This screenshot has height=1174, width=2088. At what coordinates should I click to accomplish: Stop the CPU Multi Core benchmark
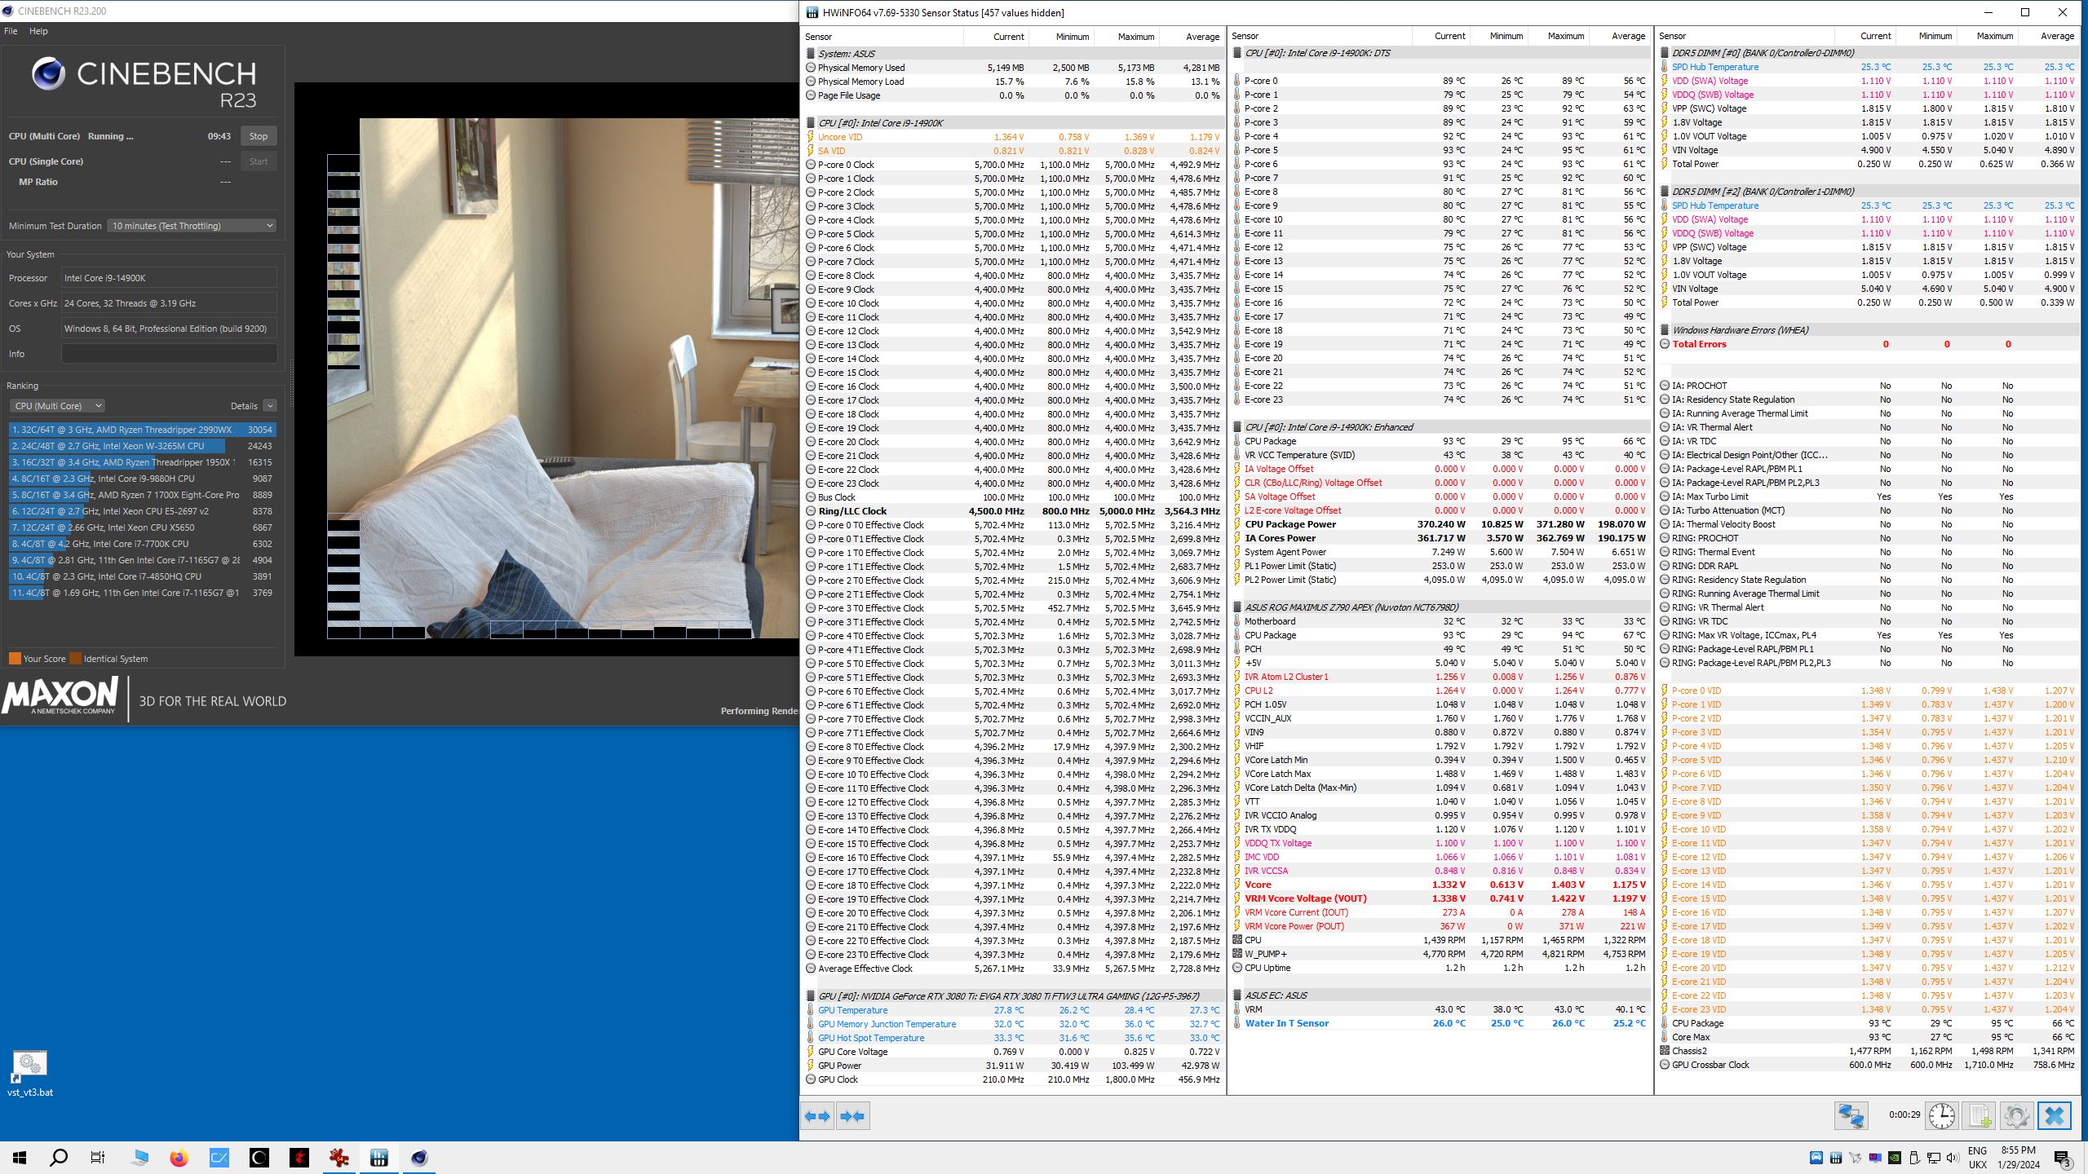[259, 136]
